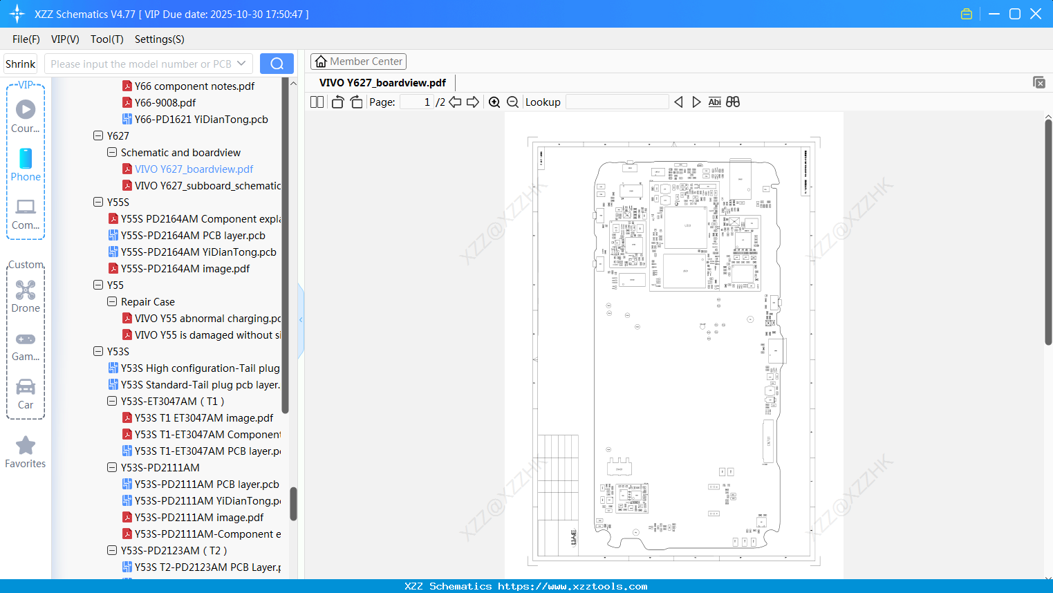Open the Tool(T) menu
Viewport: 1053px width, 593px height.
pyautogui.click(x=107, y=39)
